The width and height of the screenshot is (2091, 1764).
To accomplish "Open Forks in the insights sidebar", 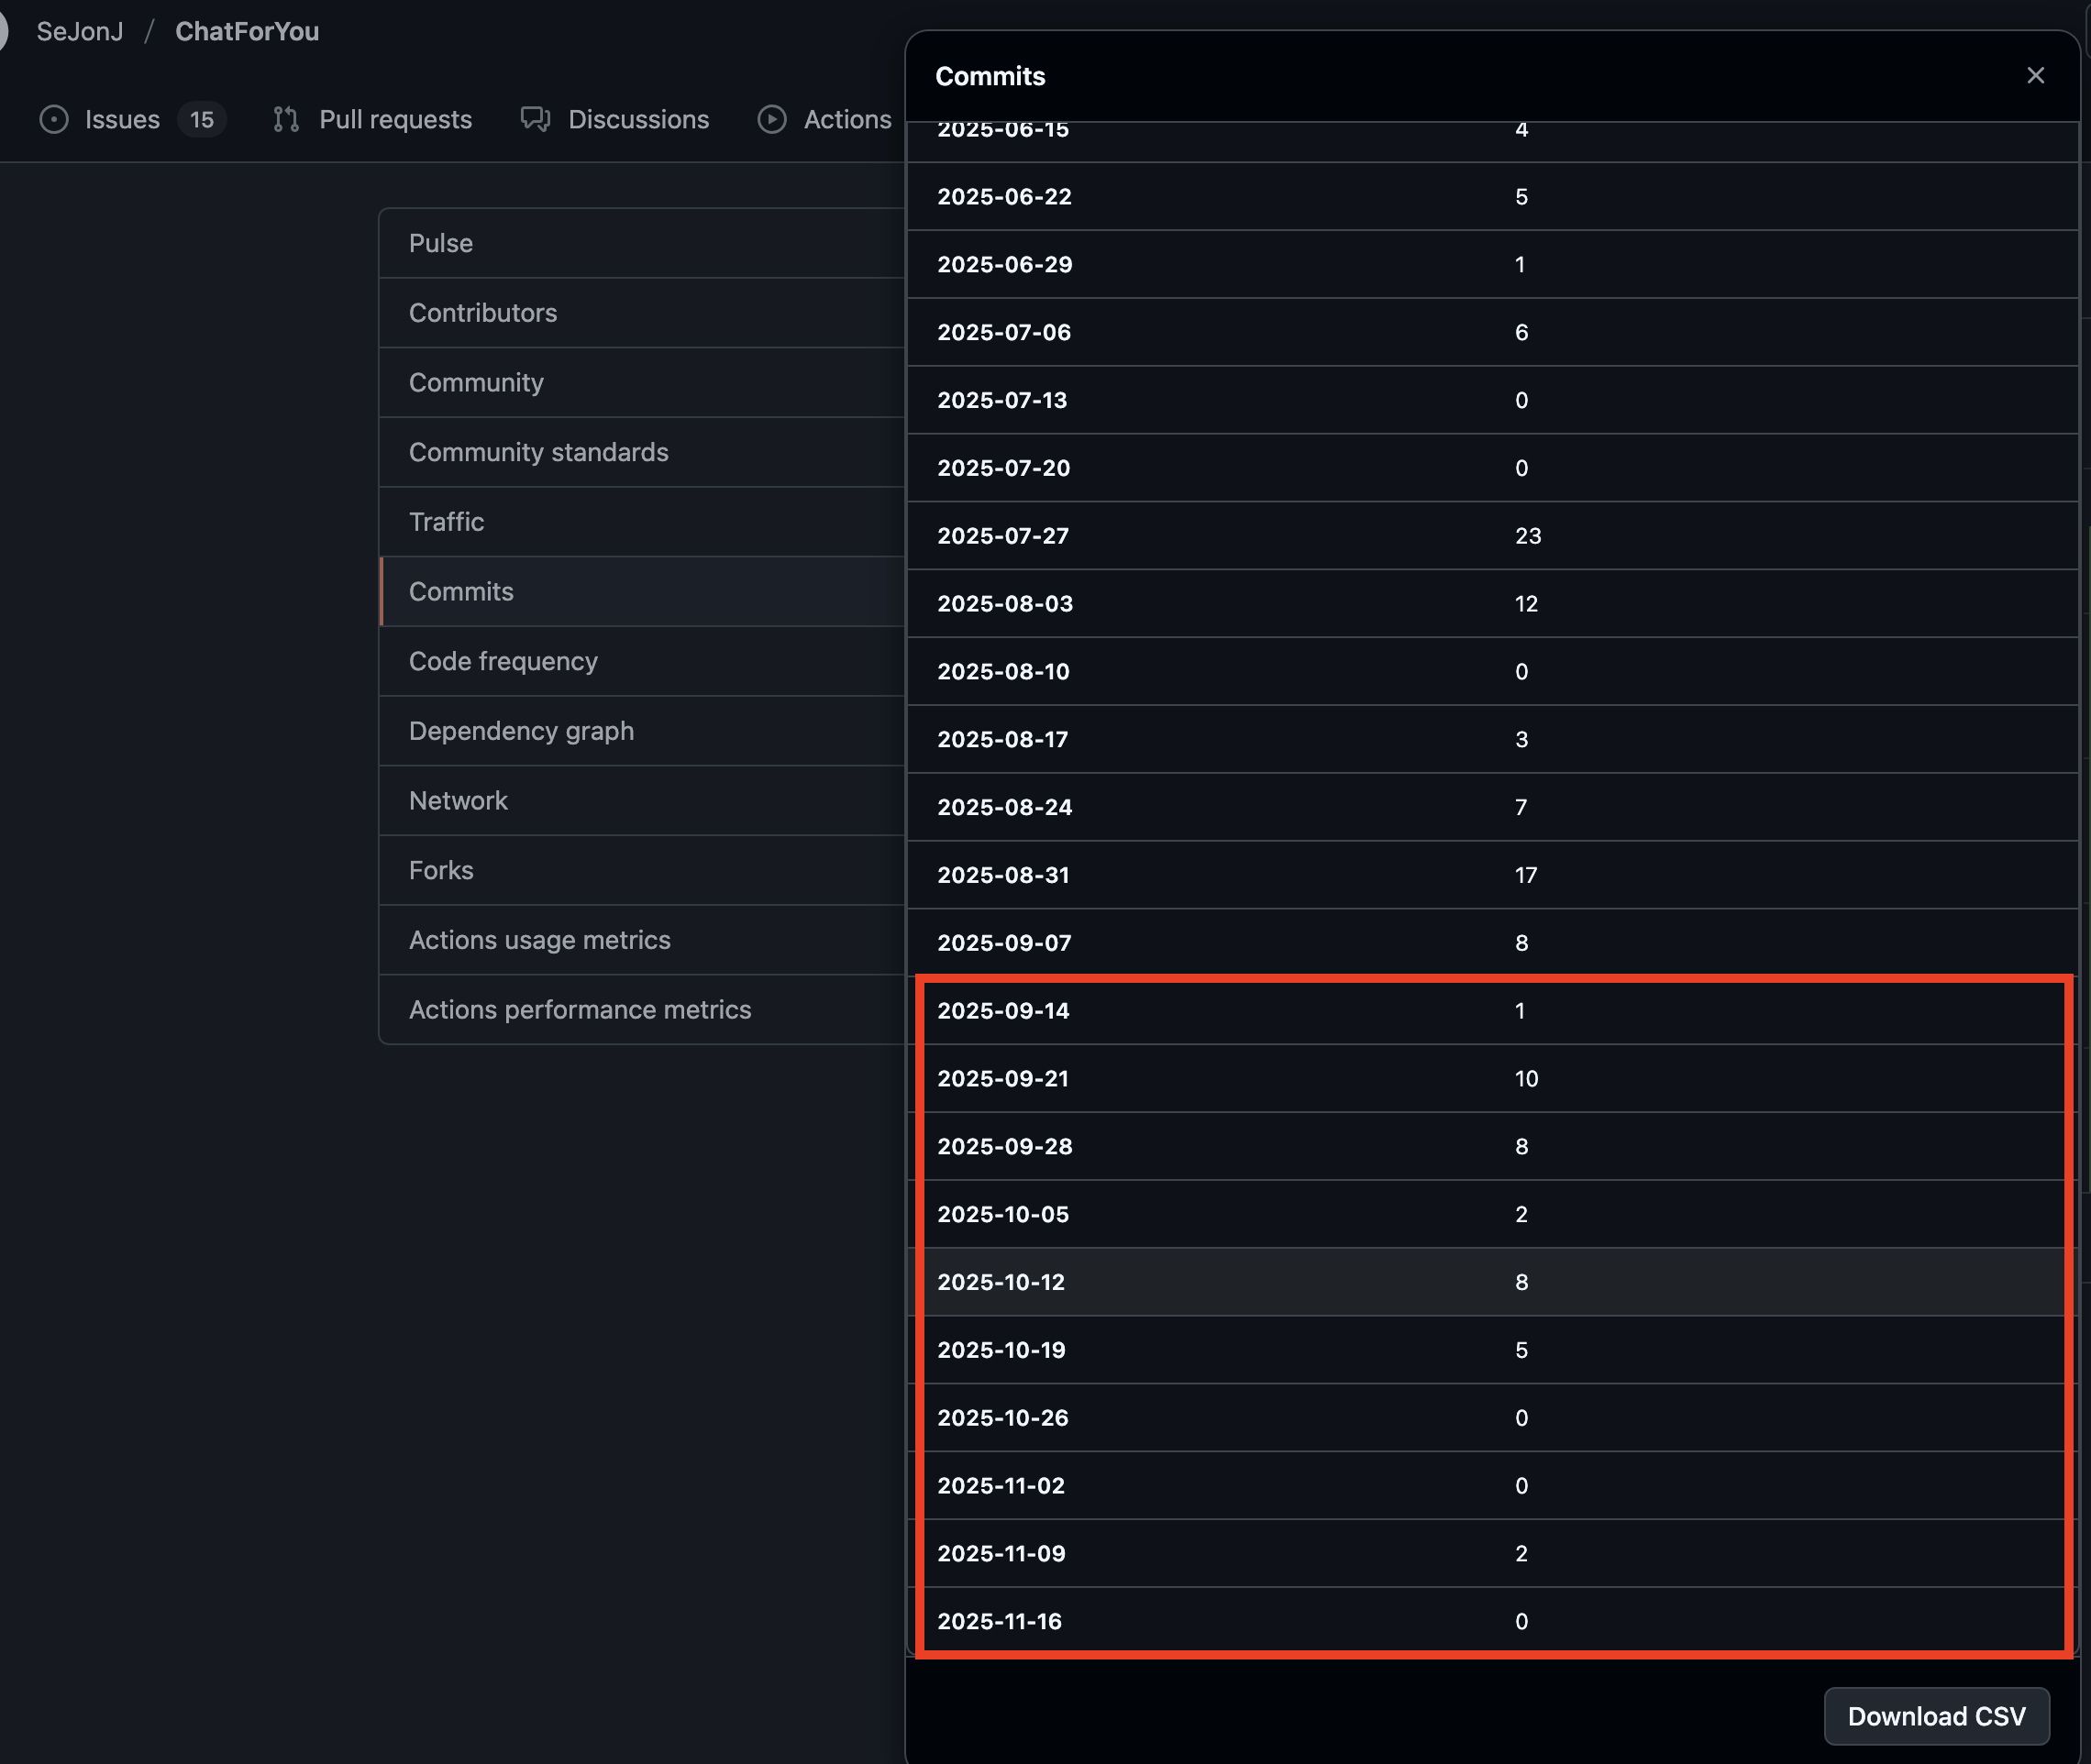I will [441, 870].
